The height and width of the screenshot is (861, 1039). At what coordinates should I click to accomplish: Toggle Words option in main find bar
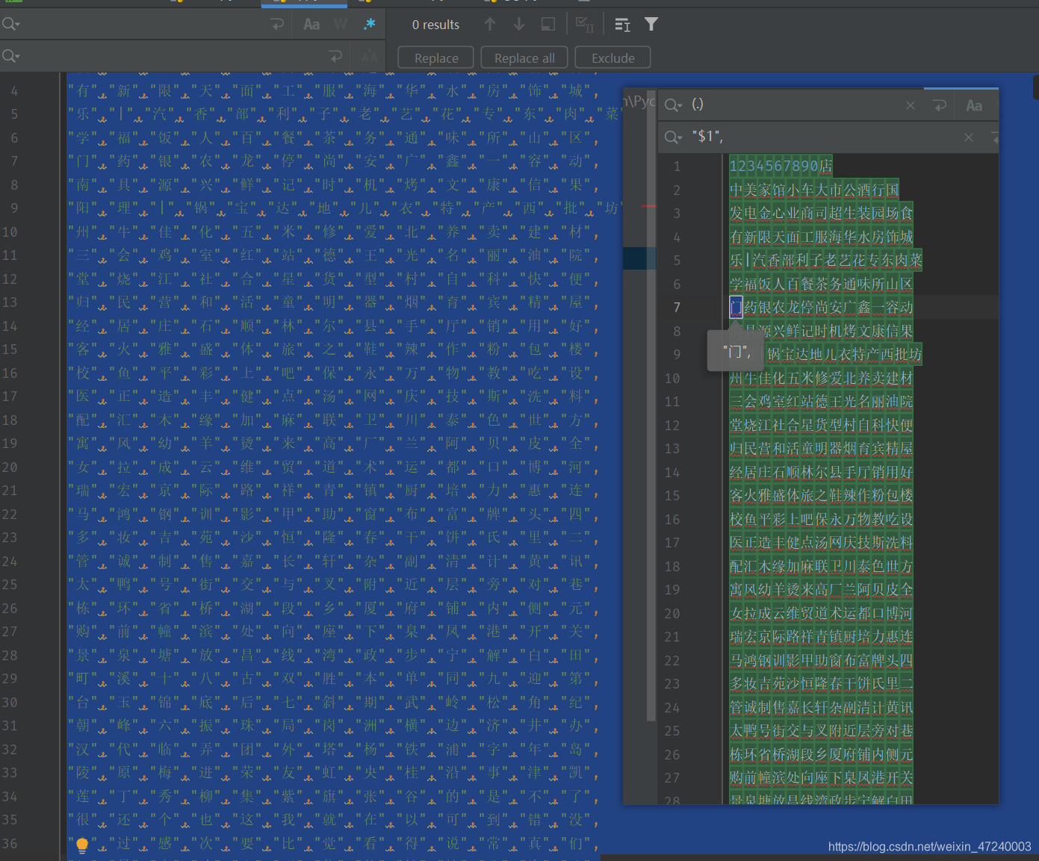click(x=341, y=25)
